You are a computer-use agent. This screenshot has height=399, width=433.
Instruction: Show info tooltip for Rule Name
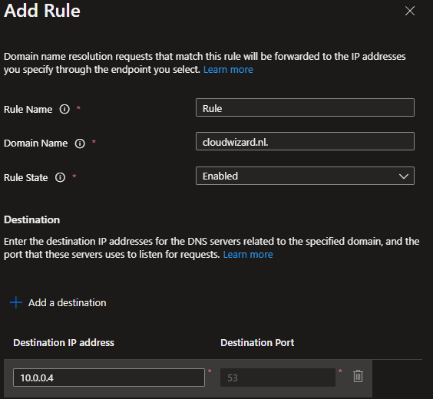tap(64, 109)
